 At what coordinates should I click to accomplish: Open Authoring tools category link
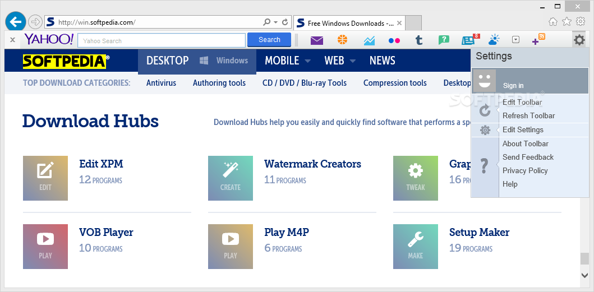(219, 83)
